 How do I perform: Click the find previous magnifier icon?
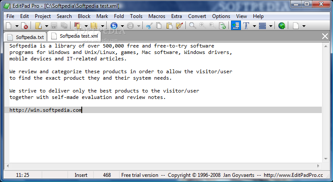pyautogui.click(x=212, y=26)
